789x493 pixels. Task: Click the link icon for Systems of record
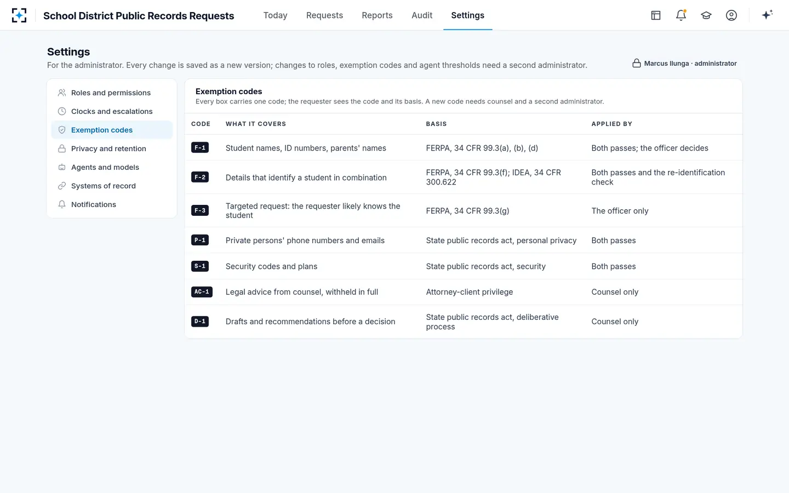click(x=62, y=186)
